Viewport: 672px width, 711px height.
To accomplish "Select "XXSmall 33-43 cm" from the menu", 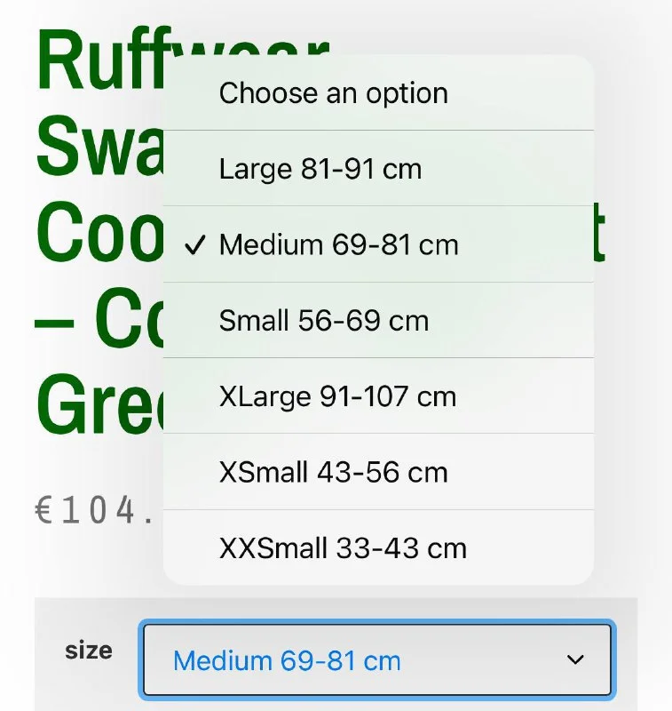I will [x=342, y=547].
